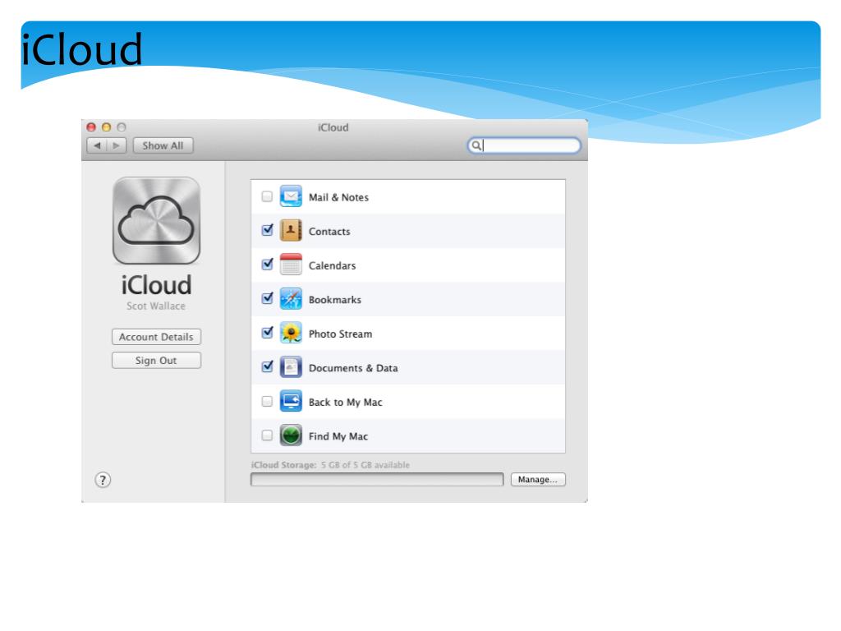Click the Documents & Data icon

(291, 367)
